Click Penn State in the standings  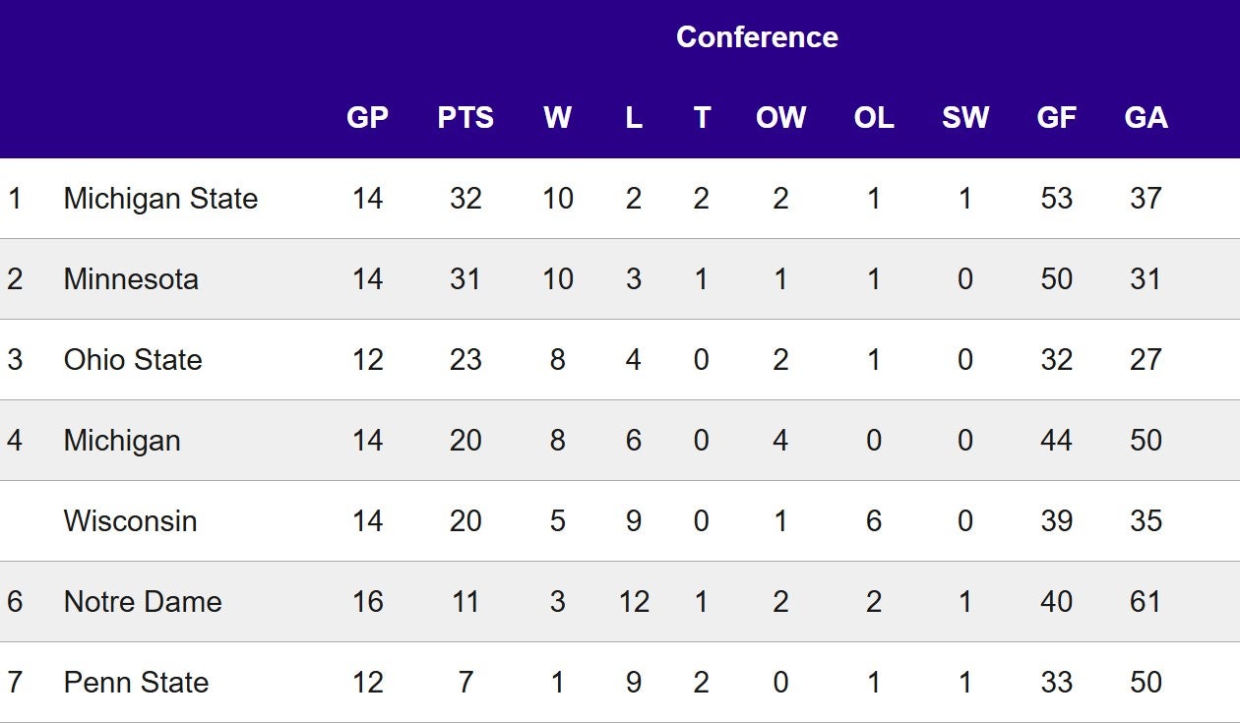tap(136, 683)
